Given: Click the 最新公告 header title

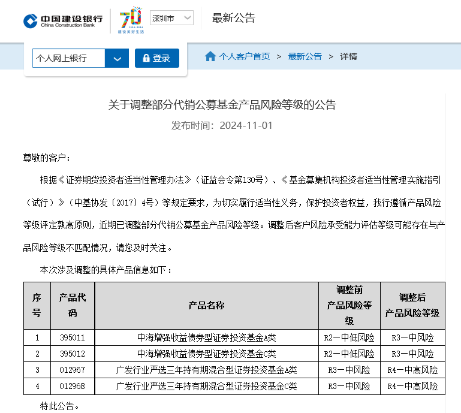Looking at the screenshot, I should (x=233, y=18).
